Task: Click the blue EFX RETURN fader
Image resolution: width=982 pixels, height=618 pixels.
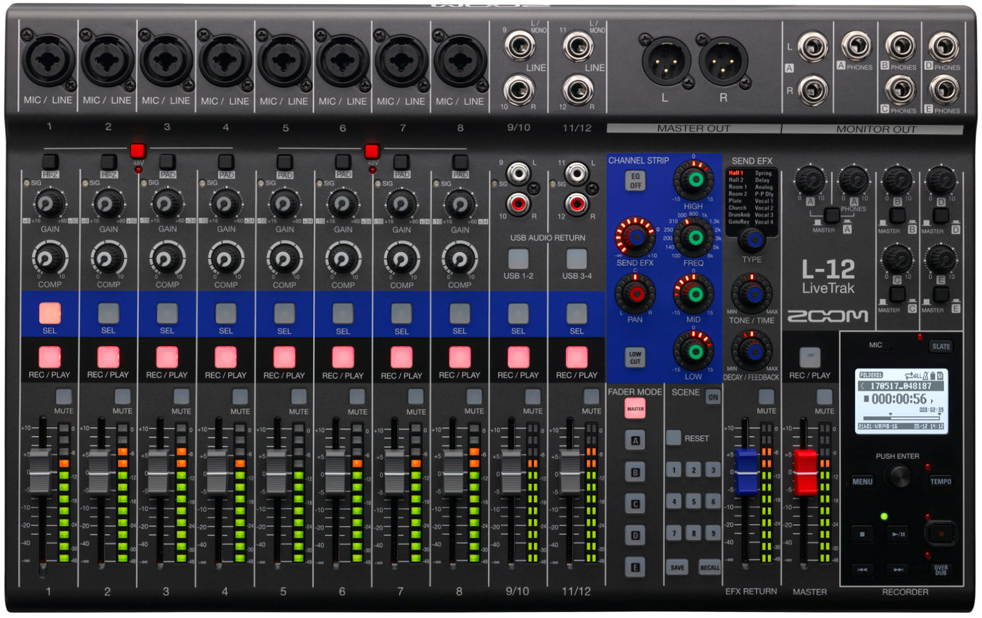Action: pos(746,471)
